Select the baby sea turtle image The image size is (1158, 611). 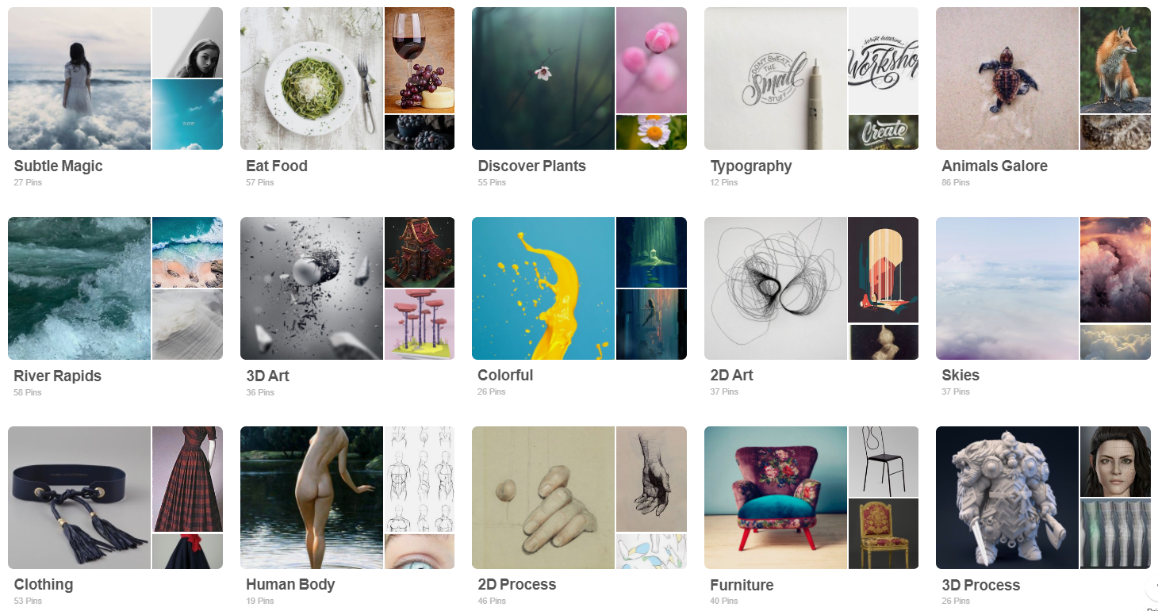coord(1007,78)
